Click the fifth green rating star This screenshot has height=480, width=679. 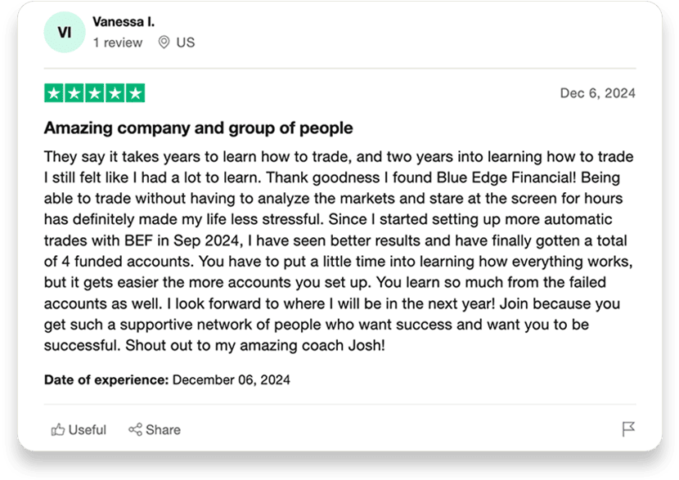pos(136,93)
